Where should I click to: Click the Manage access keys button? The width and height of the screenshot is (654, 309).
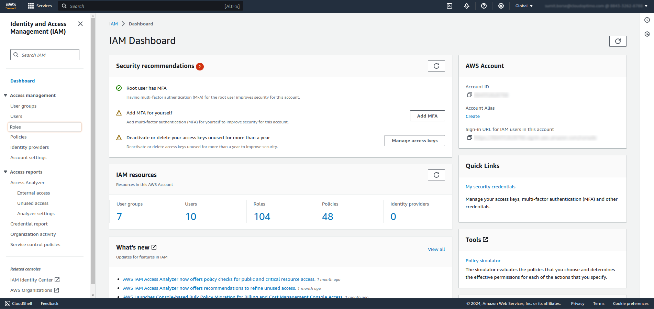[414, 141]
